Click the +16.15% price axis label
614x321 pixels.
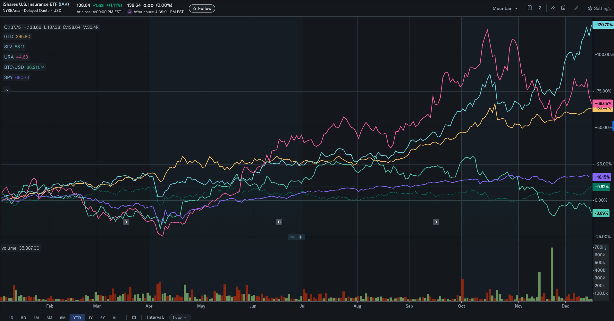click(x=602, y=177)
